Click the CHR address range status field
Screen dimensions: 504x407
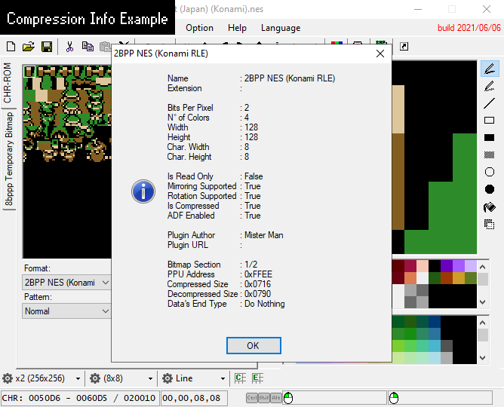point(79,398)
